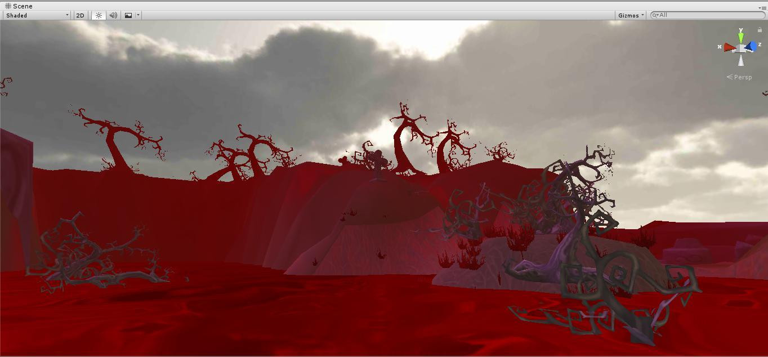Expand the effects options dropdown arrow
Screen dimensions: 768x357
click(138, 15)
